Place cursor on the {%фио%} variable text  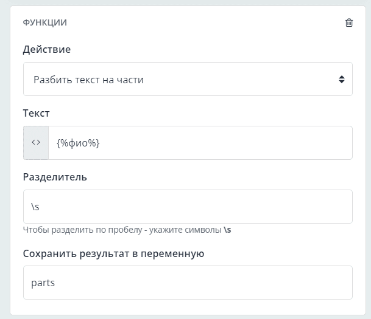click(78, 143)
